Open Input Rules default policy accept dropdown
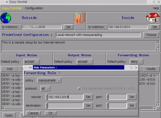The height and width of the screenshot is (118, 161). pos(31,62)
